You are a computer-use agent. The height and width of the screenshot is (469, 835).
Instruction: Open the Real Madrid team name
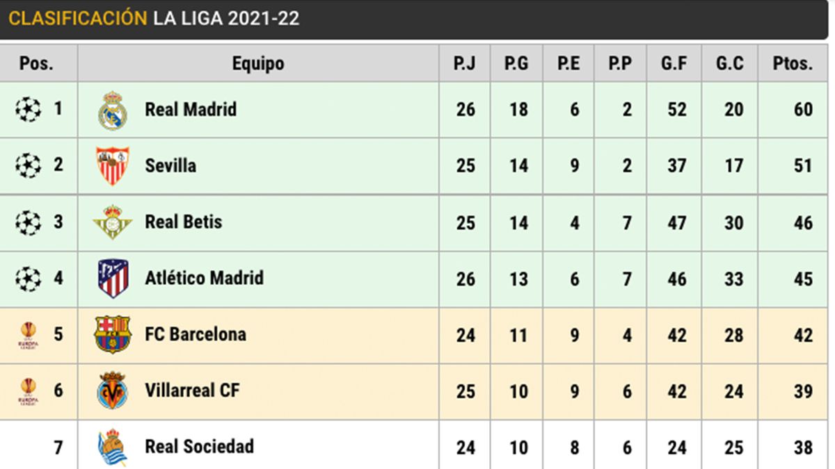[x=191, y=110]
